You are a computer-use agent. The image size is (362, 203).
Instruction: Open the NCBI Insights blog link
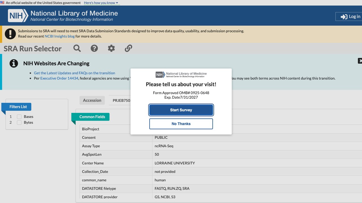coord(60,36)
